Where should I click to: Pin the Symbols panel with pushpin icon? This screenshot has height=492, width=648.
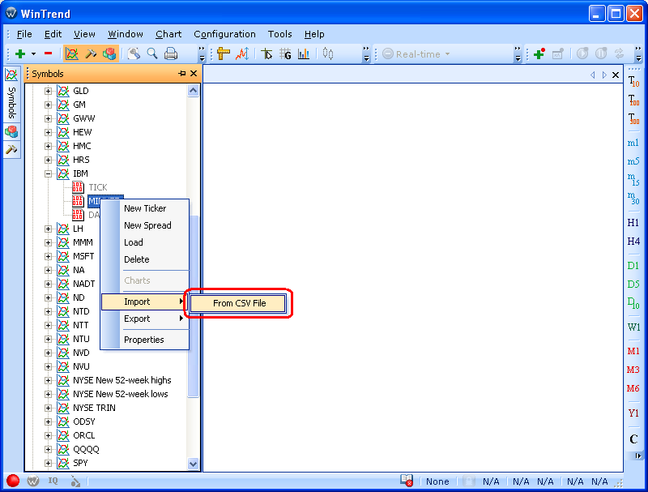pos(181,74)
